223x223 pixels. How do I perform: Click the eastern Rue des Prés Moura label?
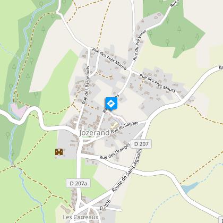(157, 83)
